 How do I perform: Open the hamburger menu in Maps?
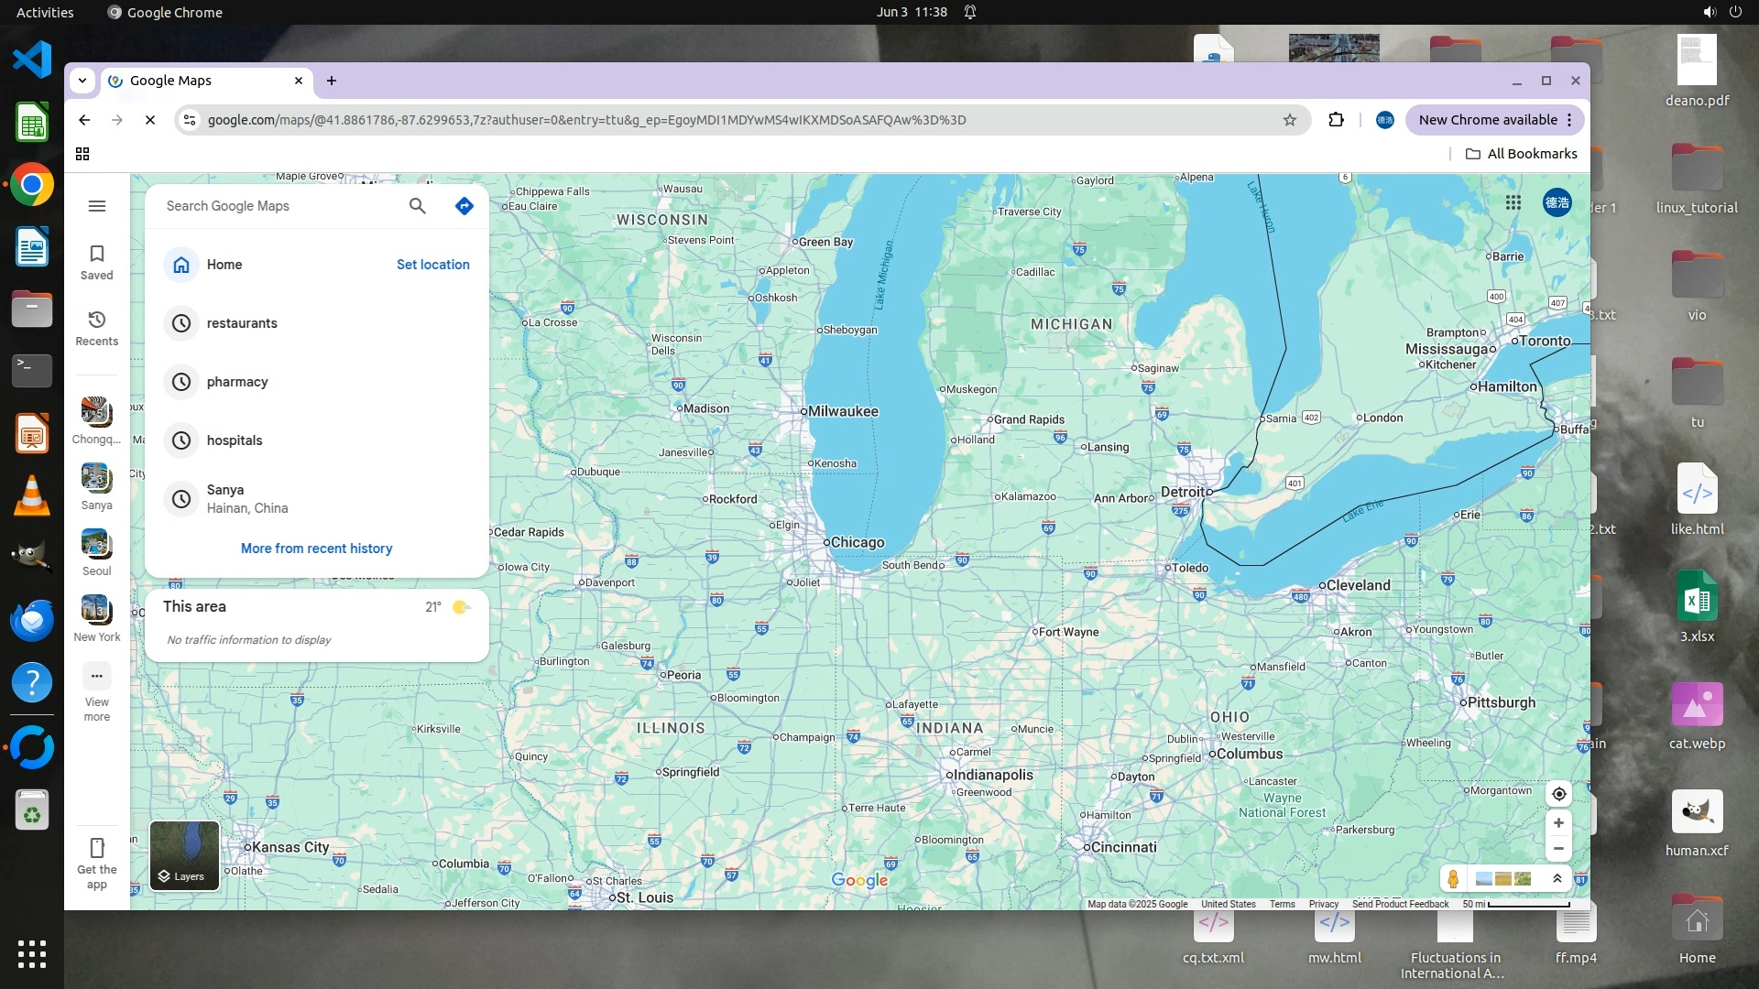pyautogui.click(x=96, y=206)
